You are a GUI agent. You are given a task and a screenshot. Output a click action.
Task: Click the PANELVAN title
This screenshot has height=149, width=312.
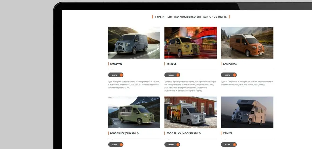click(116, 64)
